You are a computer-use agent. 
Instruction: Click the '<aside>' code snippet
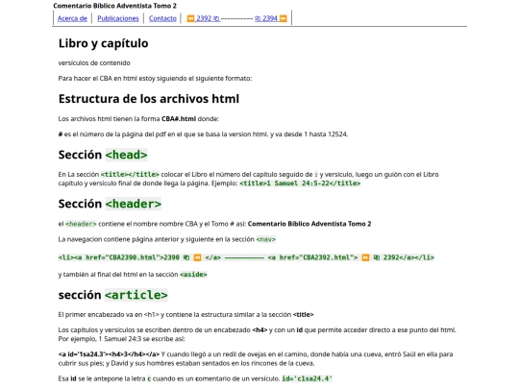click(x=193, y=275)
